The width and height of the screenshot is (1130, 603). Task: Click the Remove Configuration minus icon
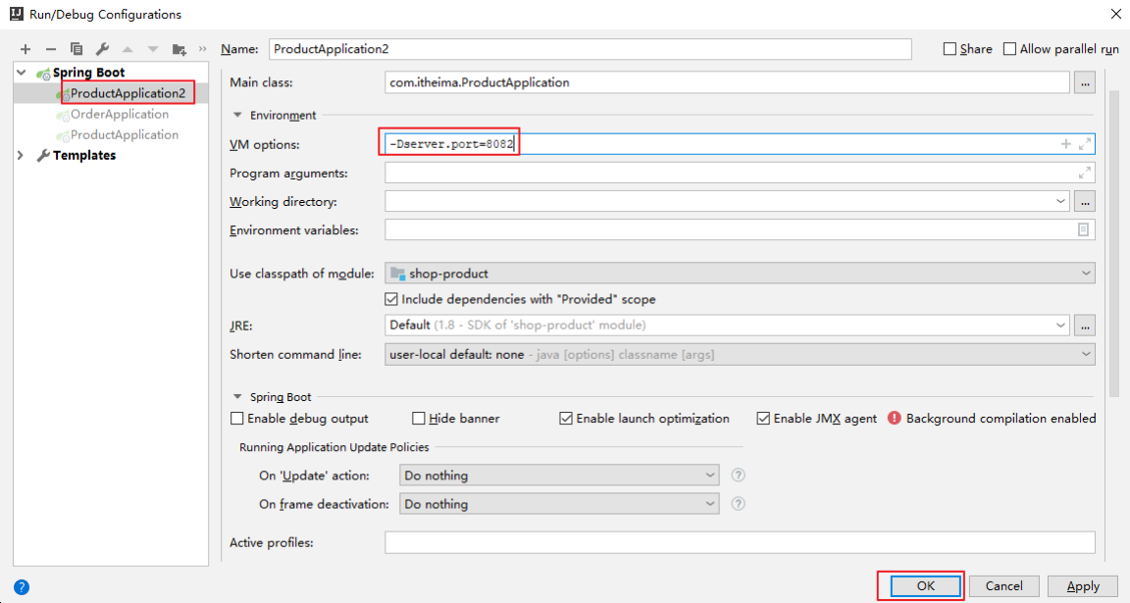51,49
